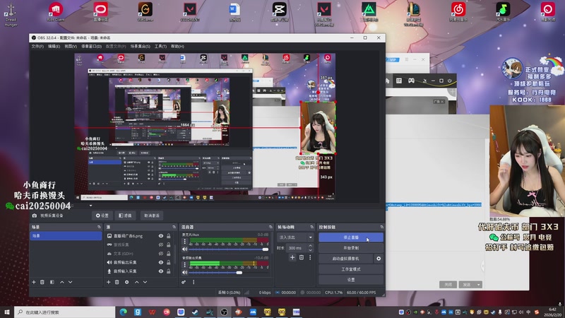This screenshot has width=565, height=318.
Task: Move scene down with the down arrow
Action: pyautogui.click(x=70, y=282)
